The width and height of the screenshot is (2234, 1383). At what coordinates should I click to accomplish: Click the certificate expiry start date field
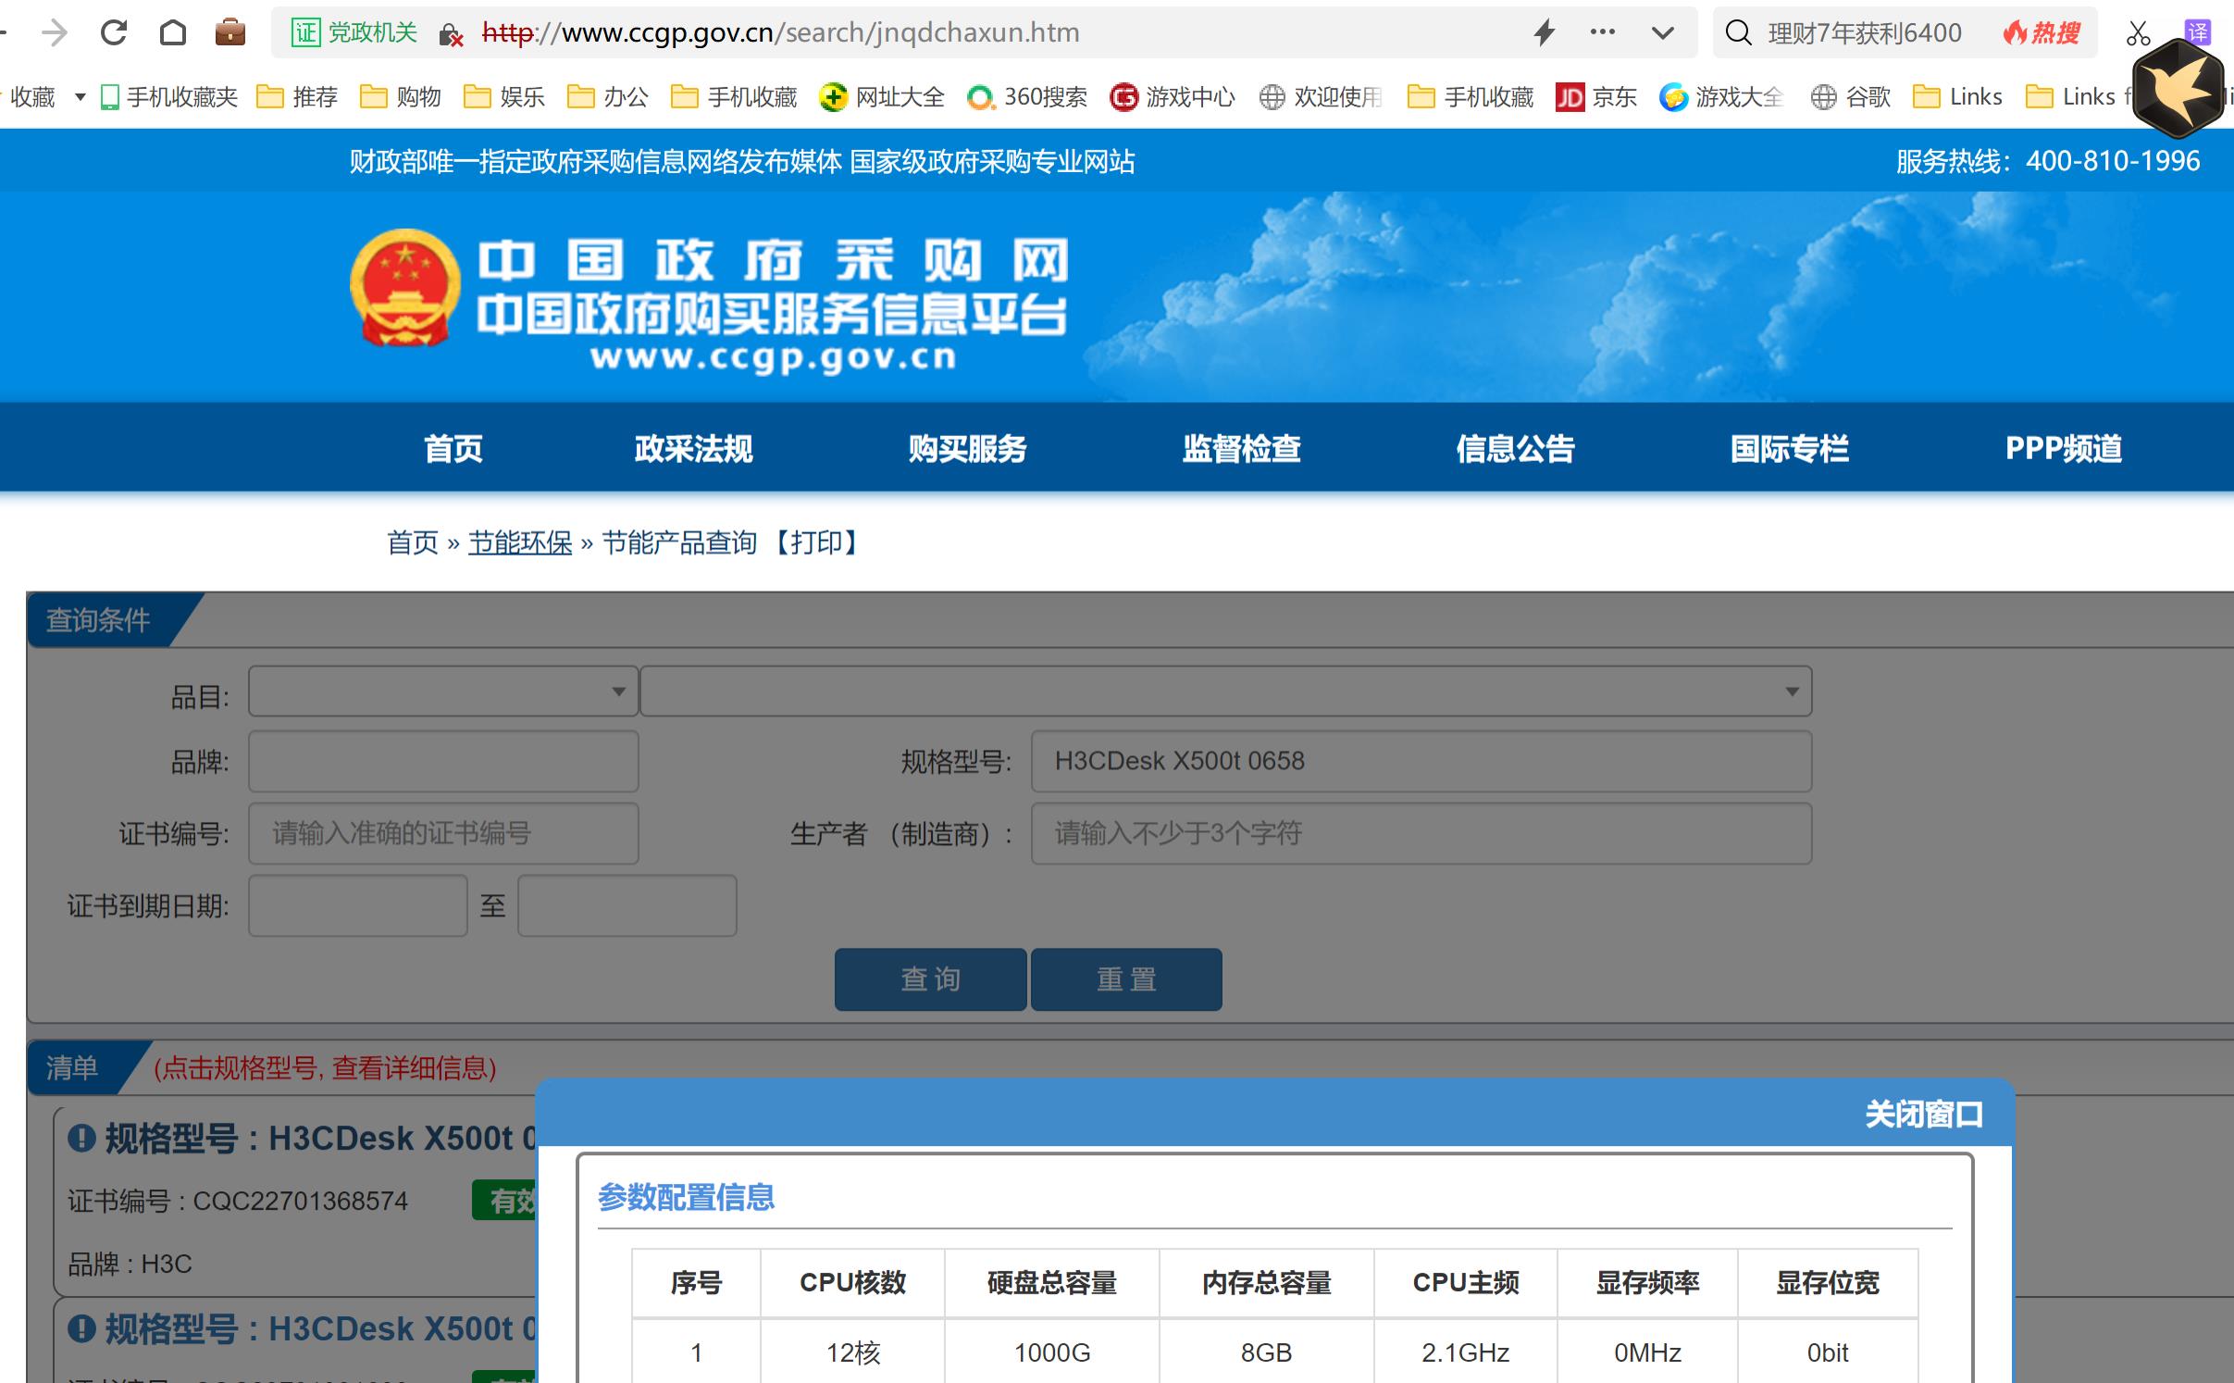point(357,905)
